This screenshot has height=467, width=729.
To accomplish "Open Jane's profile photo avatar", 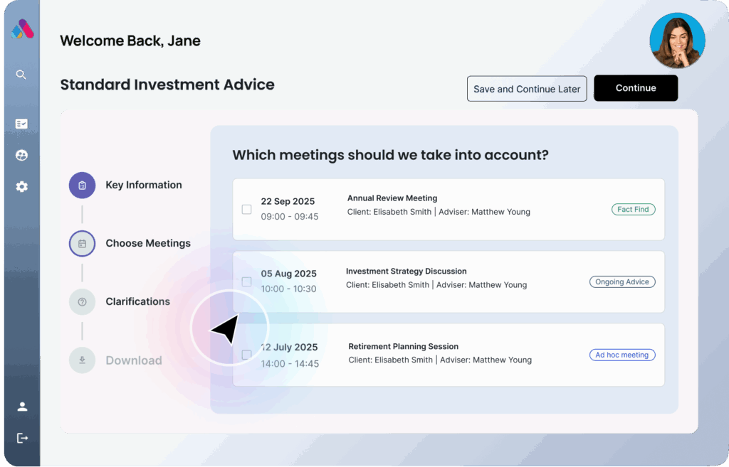I will 677,41.
